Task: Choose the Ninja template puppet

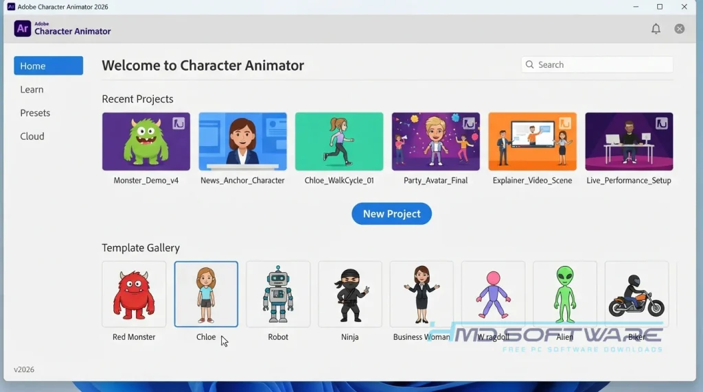Action: (x=350, y=294)
